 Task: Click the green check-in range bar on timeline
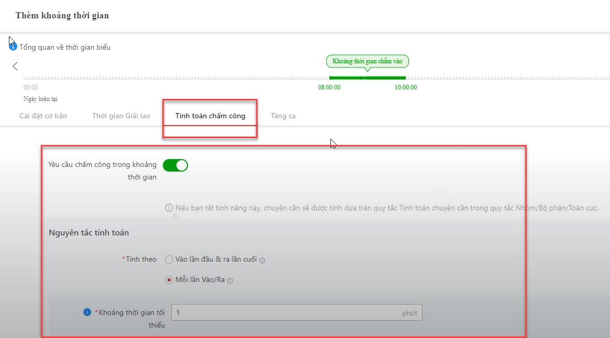click(x=367, y=78)
